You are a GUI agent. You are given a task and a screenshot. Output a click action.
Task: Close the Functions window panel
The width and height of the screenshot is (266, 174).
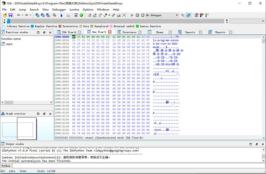[50, 32]
